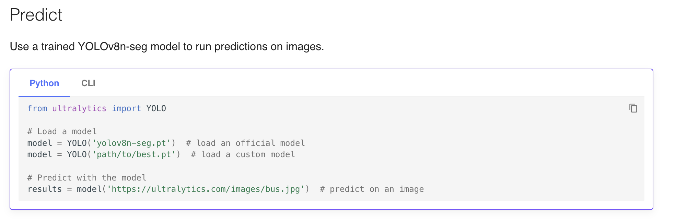Click the 'import' keyword in the code
The width and height of the screenshot is (676, 221).
(x=126, y=108)
